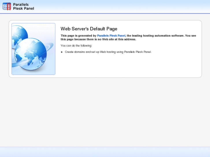Click the 'You can do the following:' text
This screenshot has height=157, width=210.
click(76, 46)
